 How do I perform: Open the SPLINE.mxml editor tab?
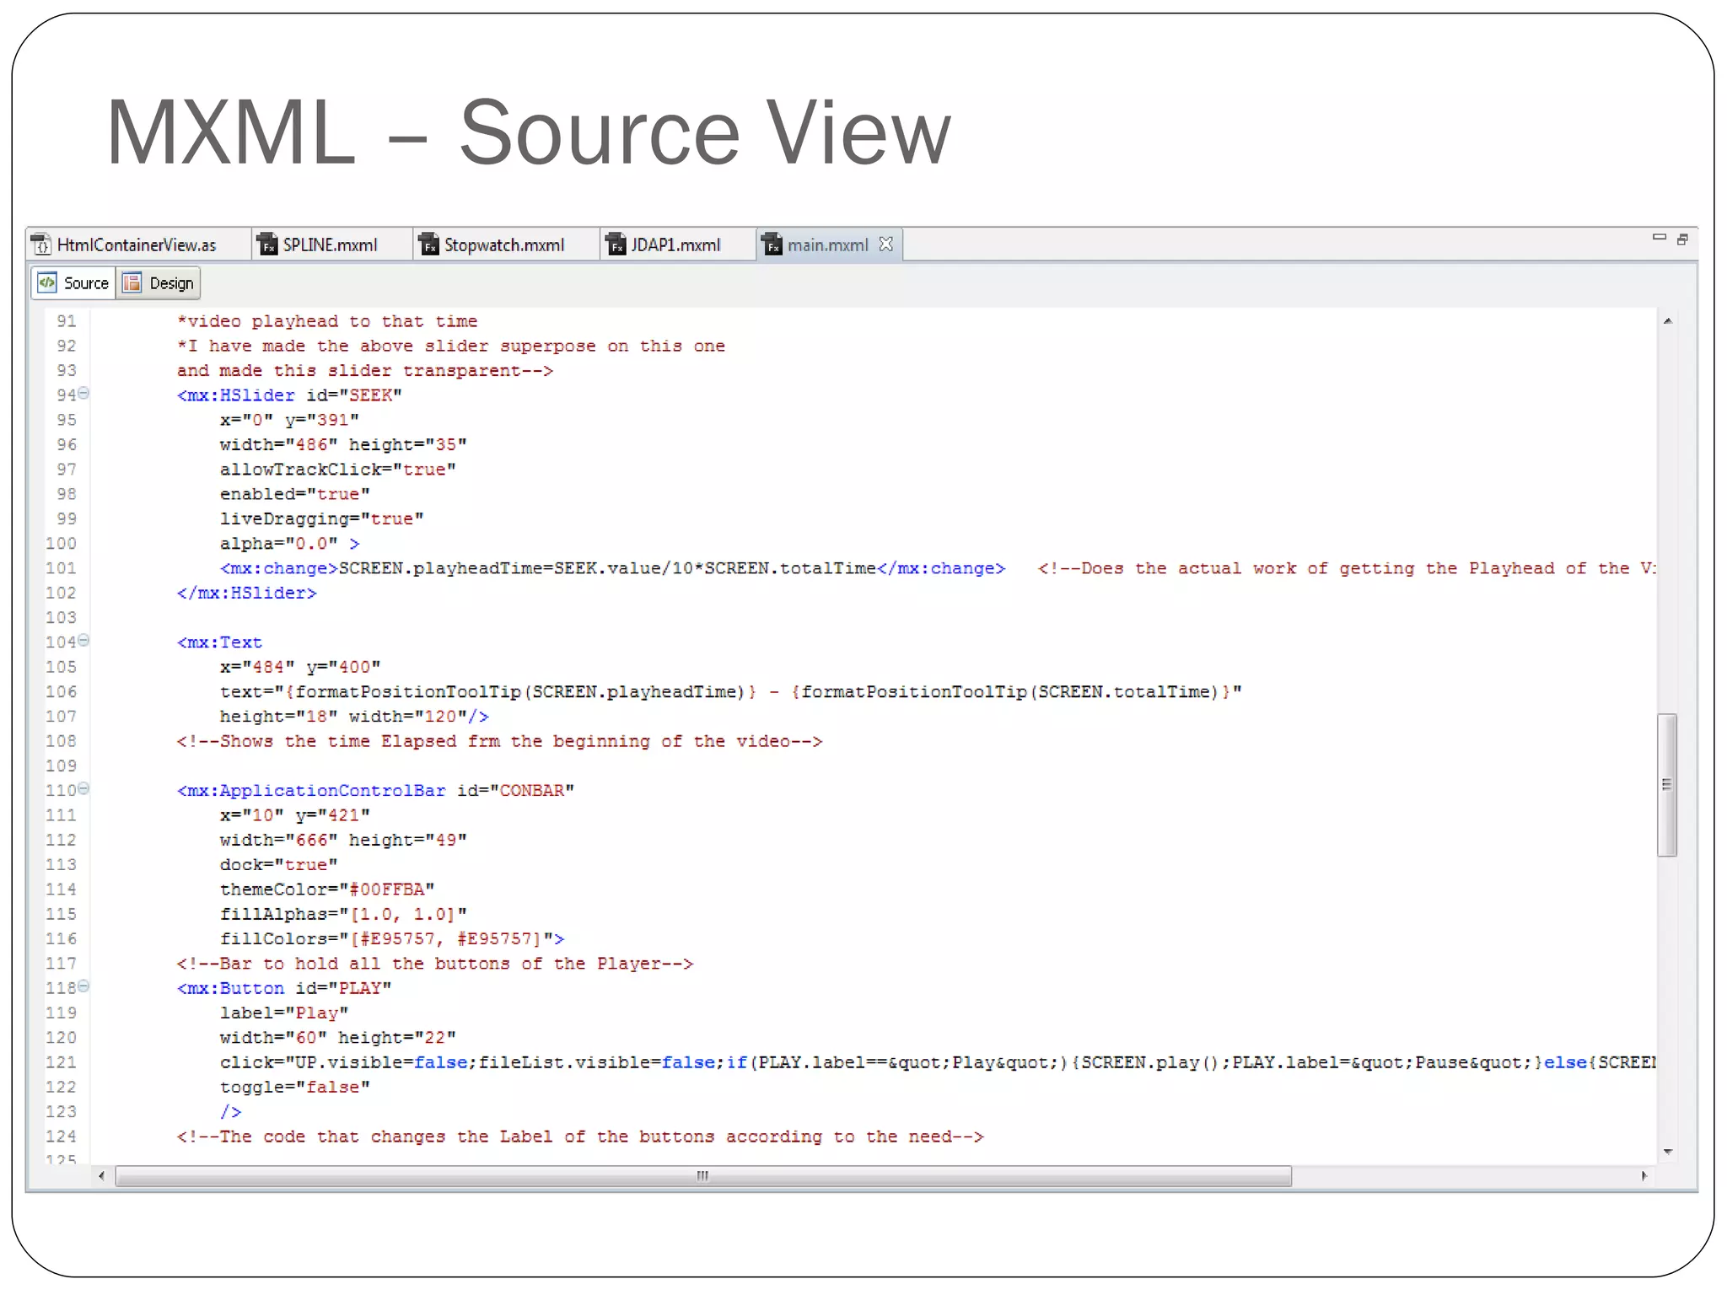point(331,244)
